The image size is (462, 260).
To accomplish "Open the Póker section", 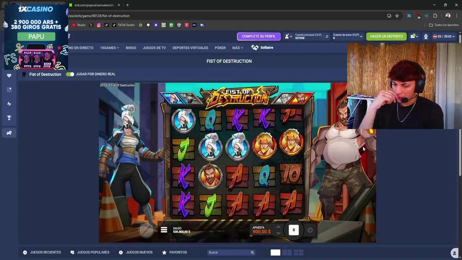I will click(x=220, y=48).
